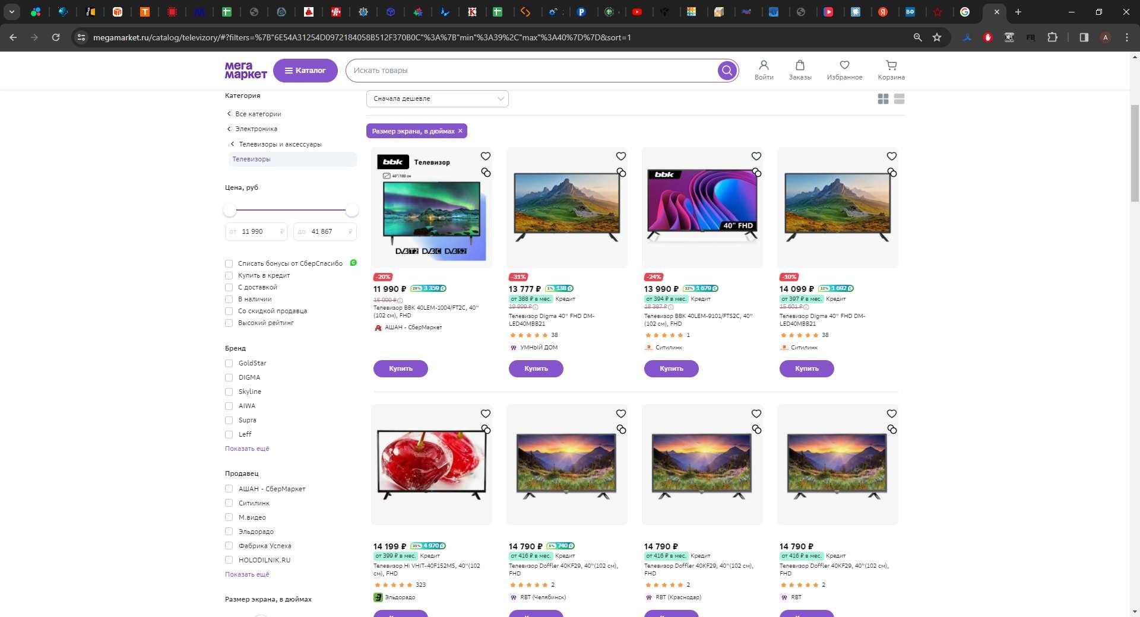Compare the 13 777 ₽ Digma TV
1140x617 pixels.
pyautogui.click(x=621, y=172)
